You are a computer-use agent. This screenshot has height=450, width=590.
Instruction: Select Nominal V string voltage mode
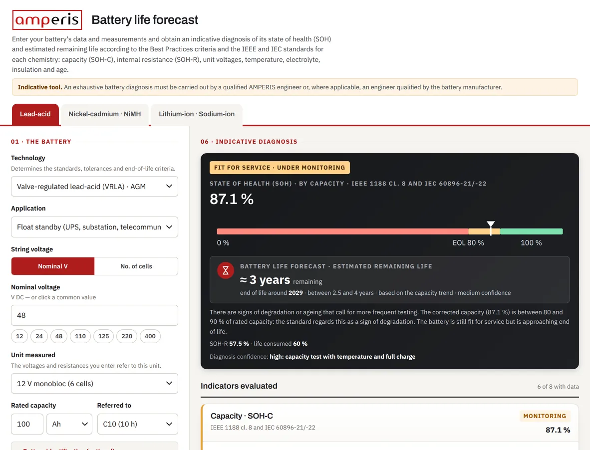click(x=53, y=266)
